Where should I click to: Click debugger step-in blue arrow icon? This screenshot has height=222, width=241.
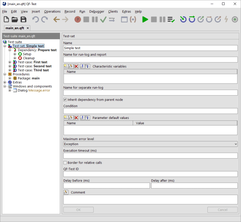point(183,20)
